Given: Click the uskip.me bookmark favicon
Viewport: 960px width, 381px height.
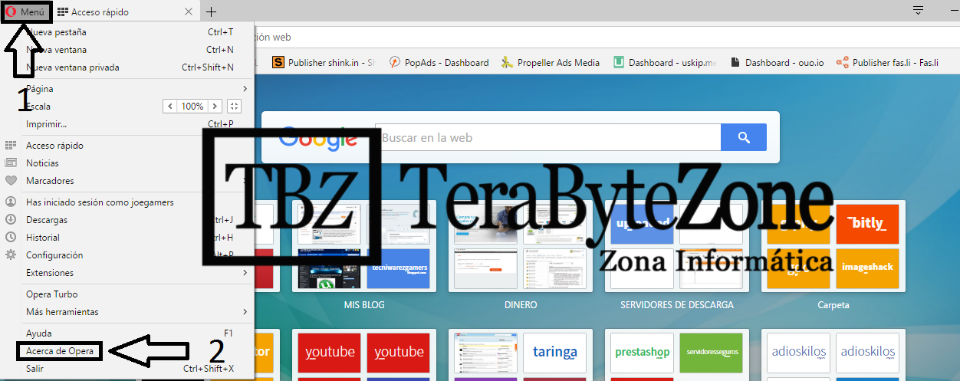Looking at the screenshot, I should point(619,63).
